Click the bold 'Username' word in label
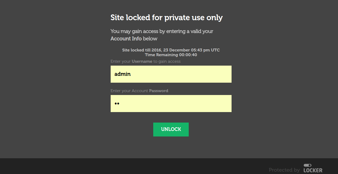 [x=142, y=61]
